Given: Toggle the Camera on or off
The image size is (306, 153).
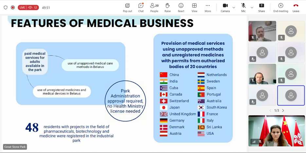Looking at the screenshot, I should (225, 8).
